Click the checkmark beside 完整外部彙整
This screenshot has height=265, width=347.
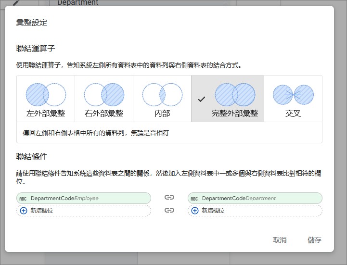click(x=202, y=99)
